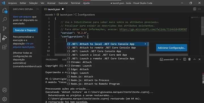204x103 pixels.
Task: Expand details arrow of selected suggestion
Action: pyautogui.click(x=145, y=44)
